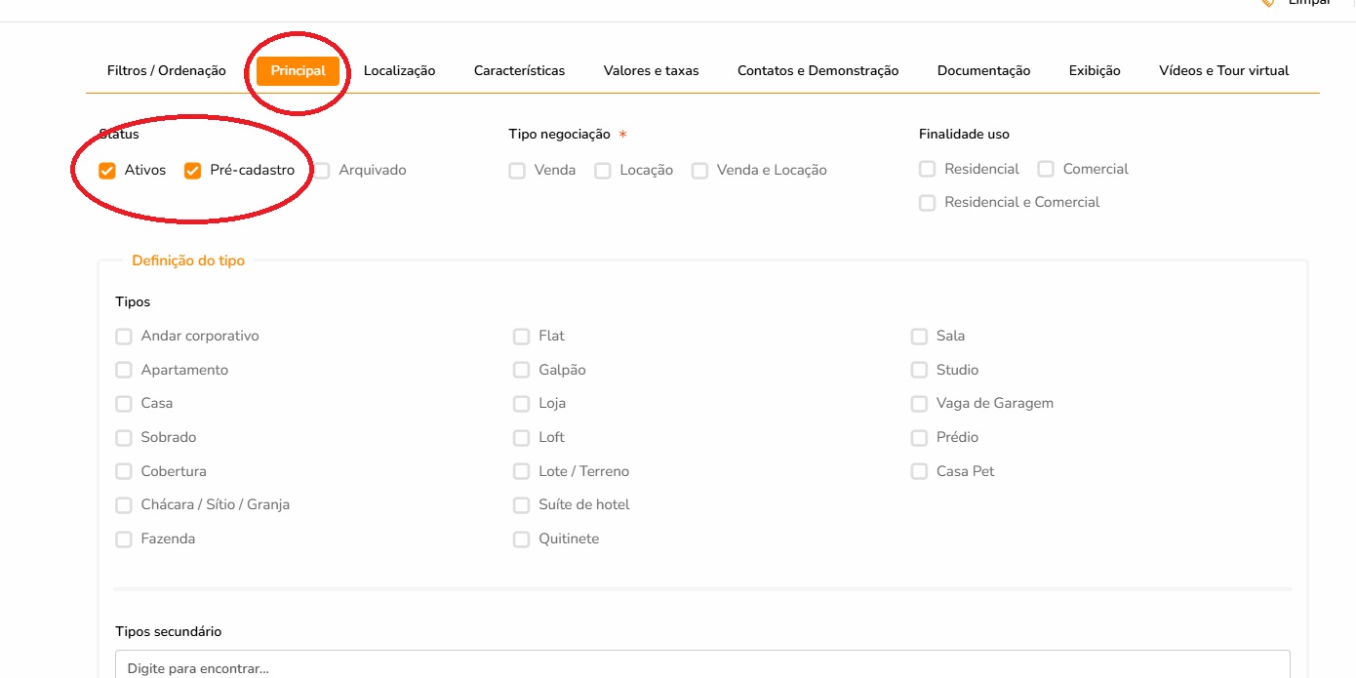Uncheck the Ativos status checkbox
The height and width of the screenshot is (678, 1356).
tap(107, 171)
